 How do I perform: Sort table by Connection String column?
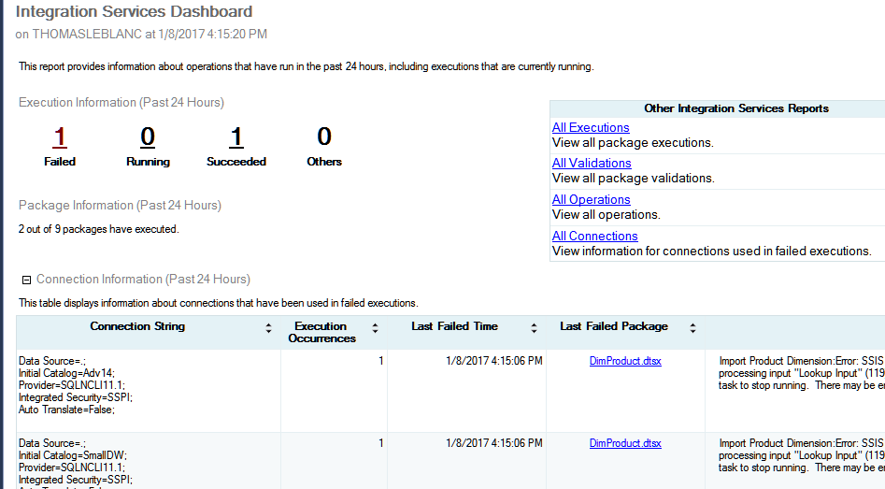[269, 328]
